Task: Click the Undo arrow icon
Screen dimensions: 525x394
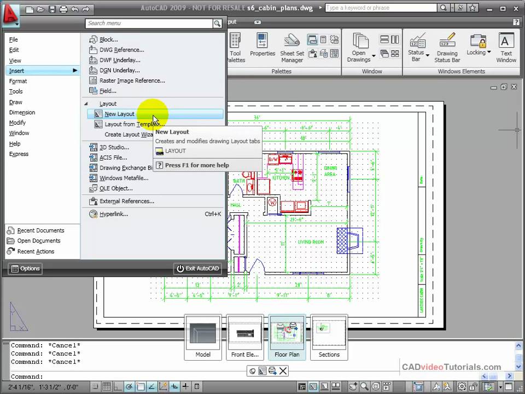Action: coord(74,9)
